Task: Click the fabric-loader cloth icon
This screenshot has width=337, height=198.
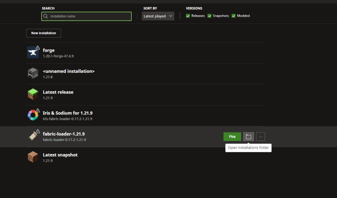Action: coord(33,136)
